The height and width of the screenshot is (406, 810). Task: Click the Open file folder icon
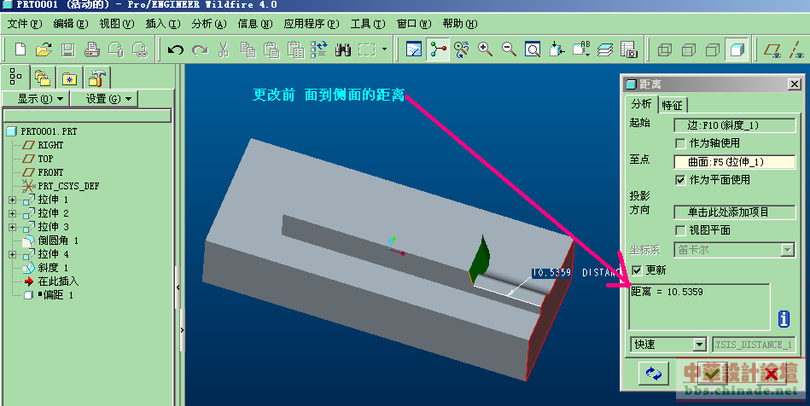click(x=44, y=49)
